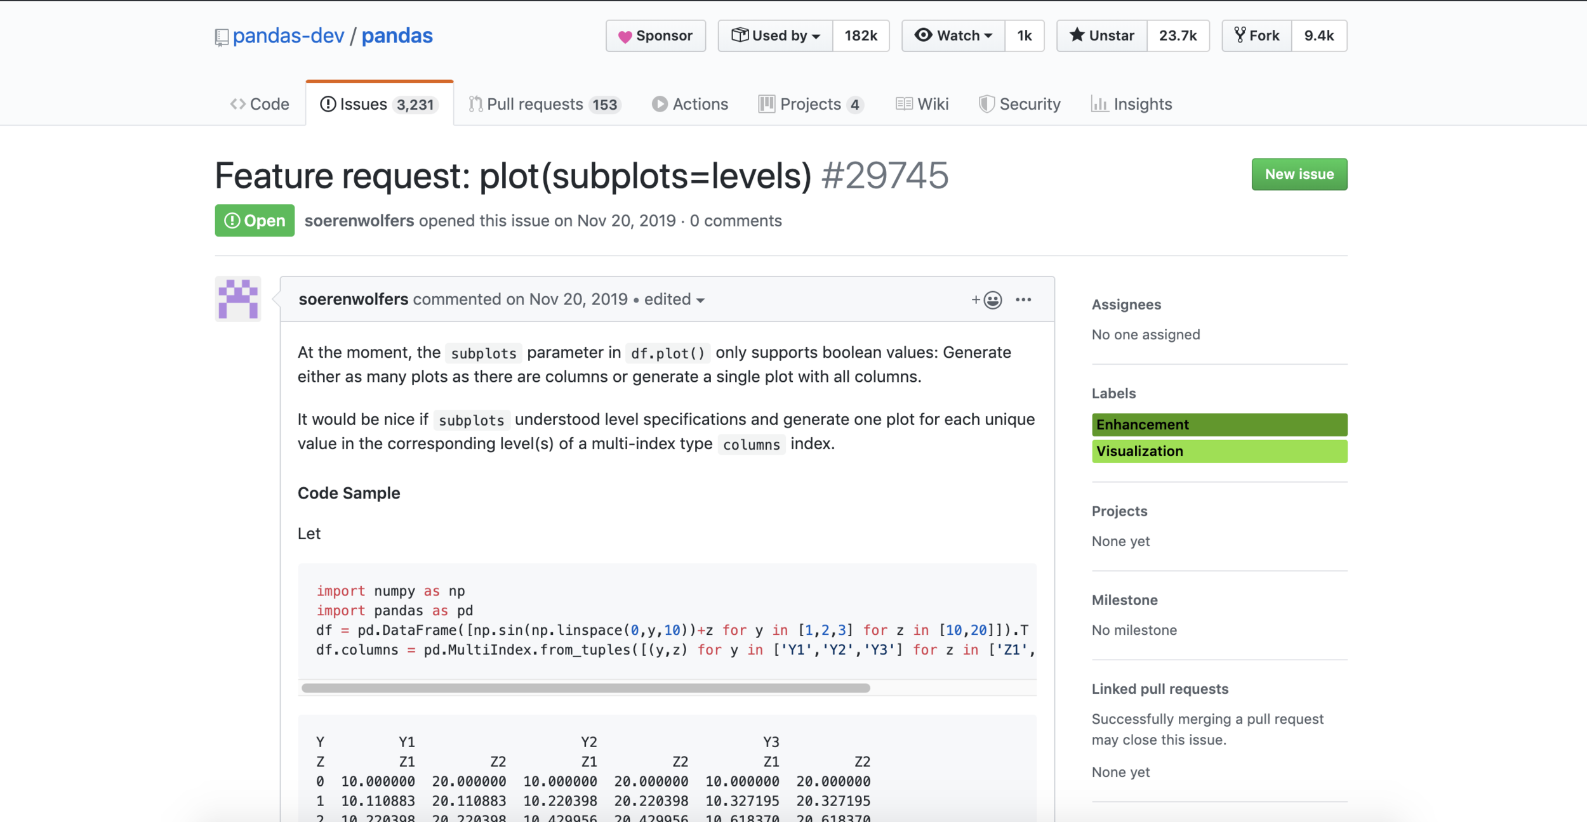Click the repository book icon beside pandas-dev

click(x=221, y=37)
